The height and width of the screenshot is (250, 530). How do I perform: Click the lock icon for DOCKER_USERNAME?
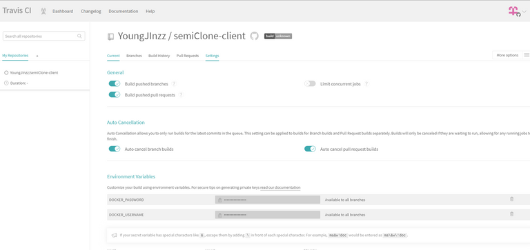point(219,215)
